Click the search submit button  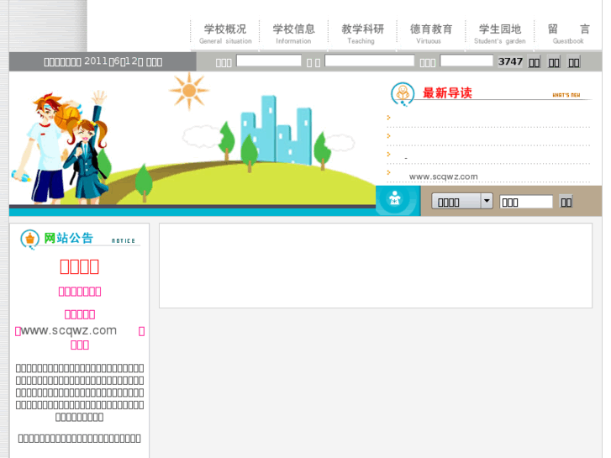(x=566, y=202)
